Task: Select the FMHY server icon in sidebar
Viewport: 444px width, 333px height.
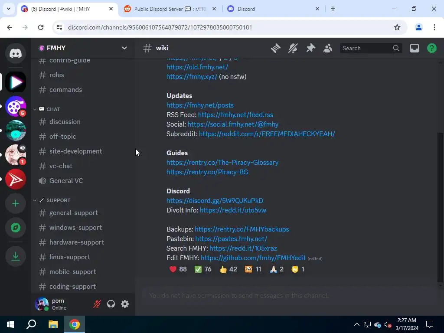Action: [x=16, y=82]
